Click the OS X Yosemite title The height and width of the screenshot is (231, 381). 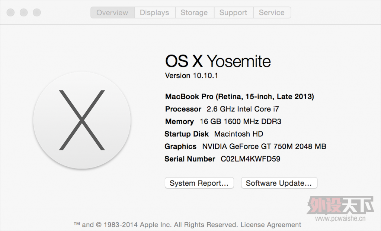coord(218,61)
